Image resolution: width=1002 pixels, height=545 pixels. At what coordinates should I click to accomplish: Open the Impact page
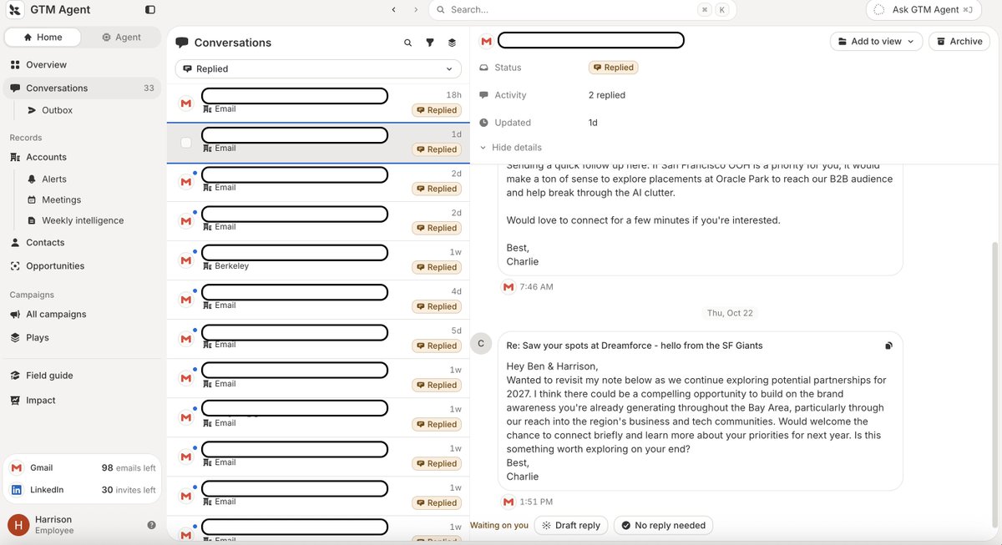coord(83,401)
